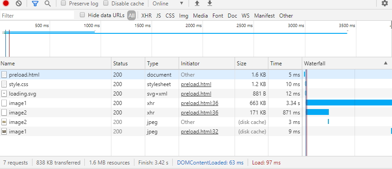The height and width of the screenshot is (169, 392).
Task: Open the Online throttling dropdown
Action: click(168, 4)
